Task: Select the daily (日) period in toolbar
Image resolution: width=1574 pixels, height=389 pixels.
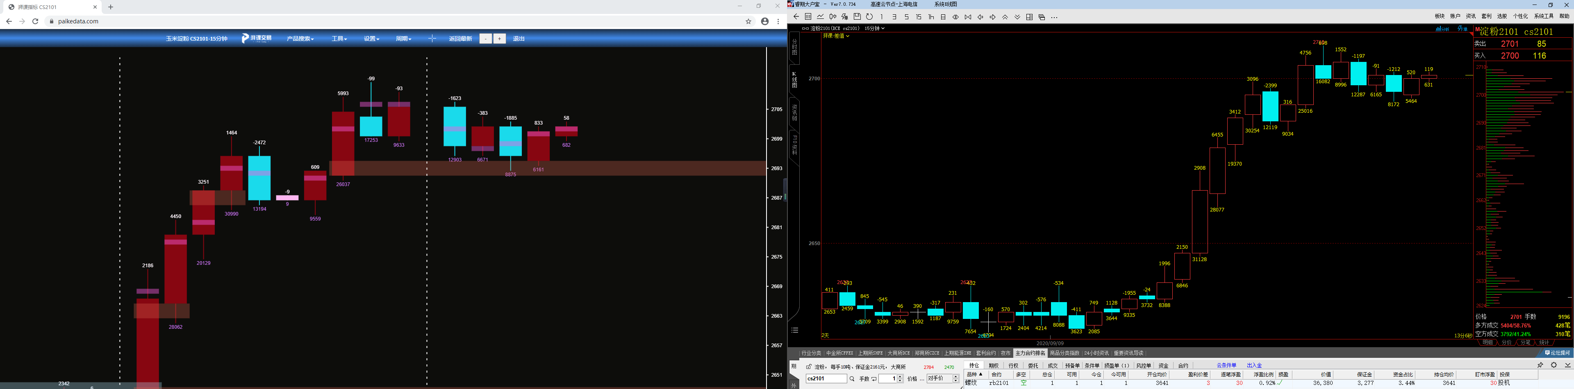Action: coord(944,17)
